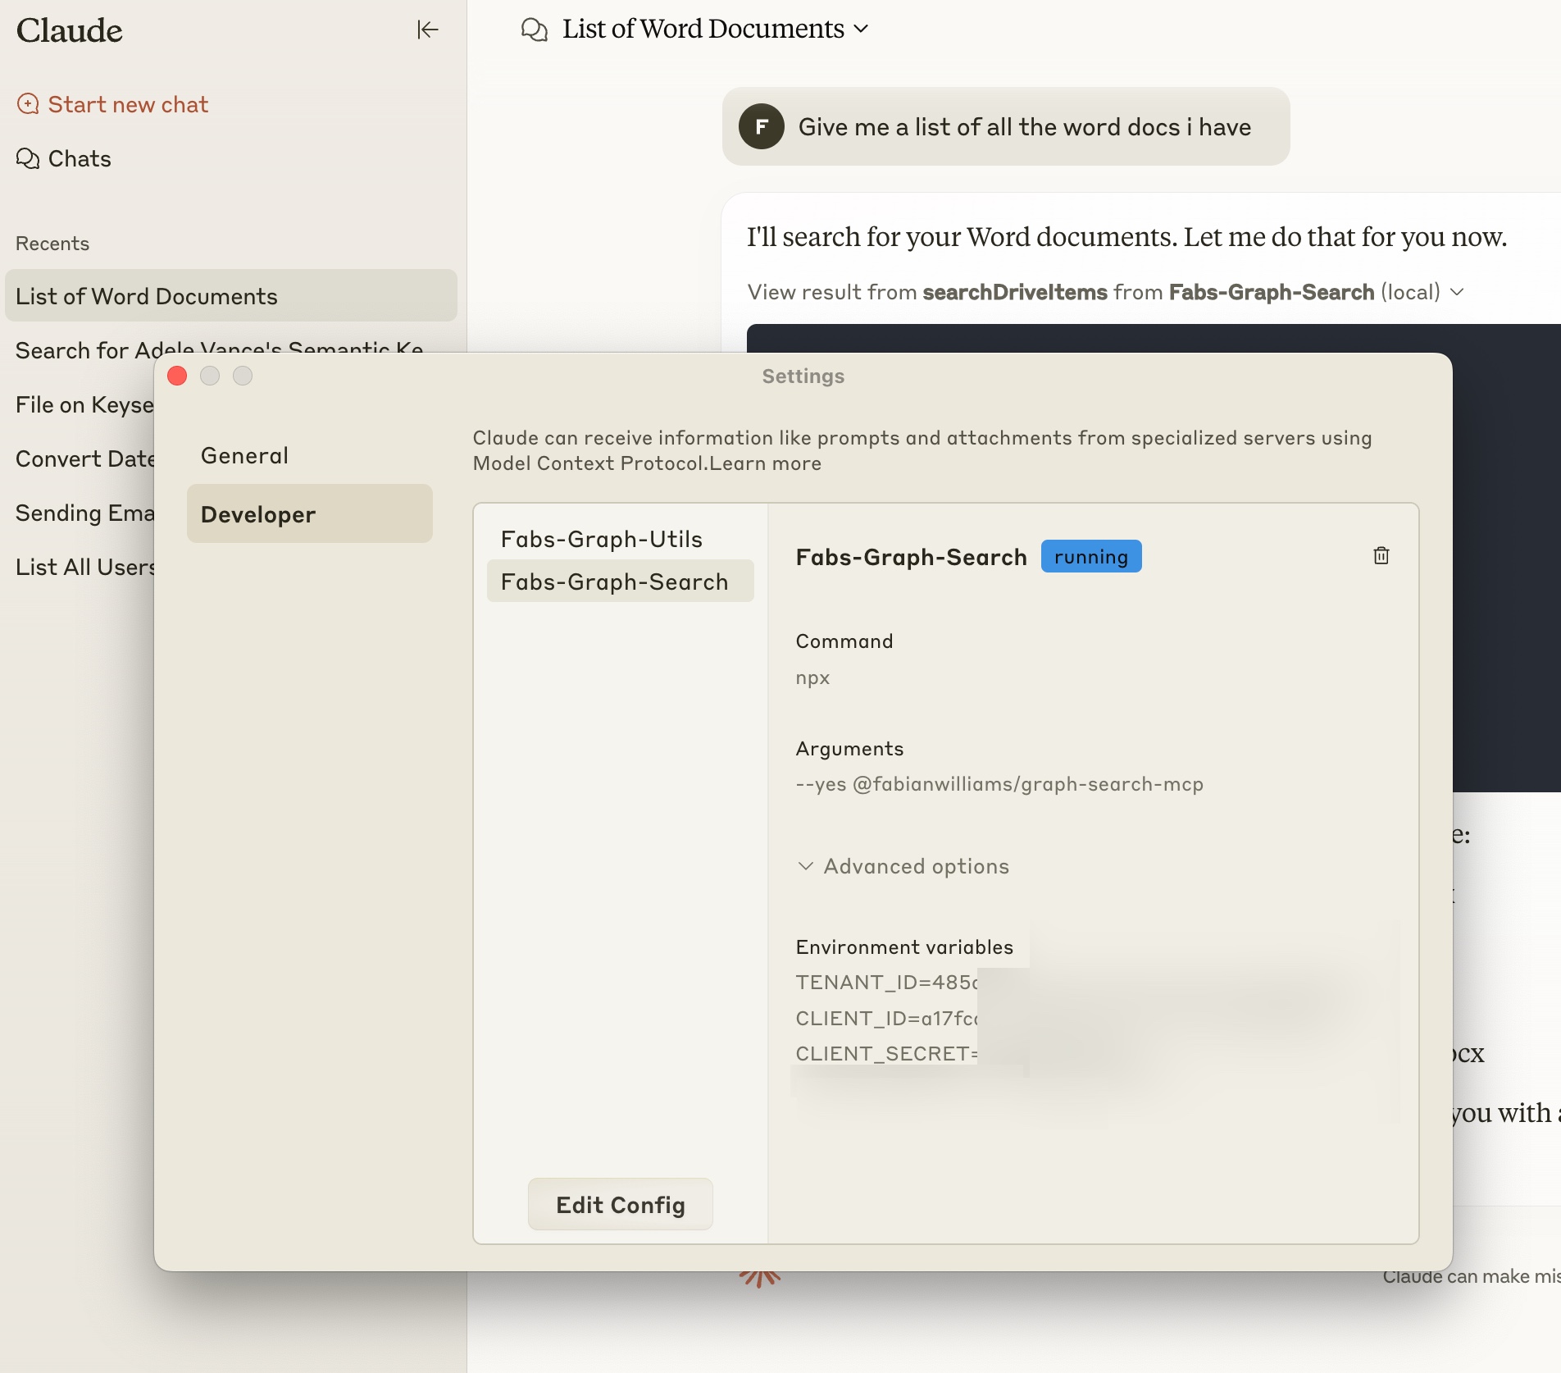The image size is (1561, 1373).
Task: Select the Fabs-Graph-Utils server entry
Action: [603, 539]
